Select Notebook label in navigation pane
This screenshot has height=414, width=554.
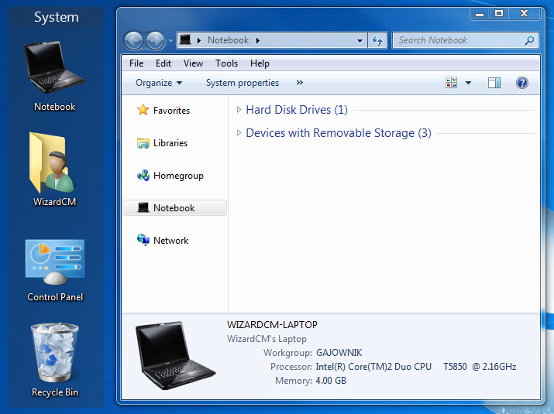coord(174,208)
